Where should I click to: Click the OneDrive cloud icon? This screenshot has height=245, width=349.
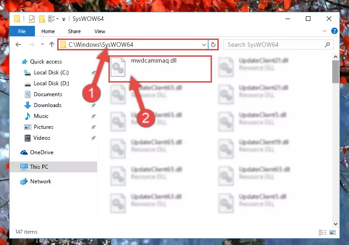[24, 152]
